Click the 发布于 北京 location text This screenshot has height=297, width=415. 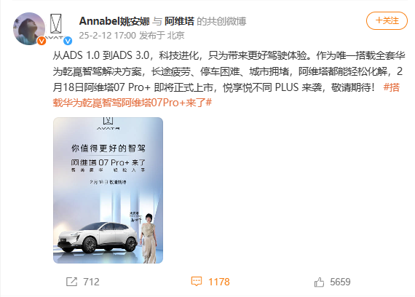pos(162,36)
